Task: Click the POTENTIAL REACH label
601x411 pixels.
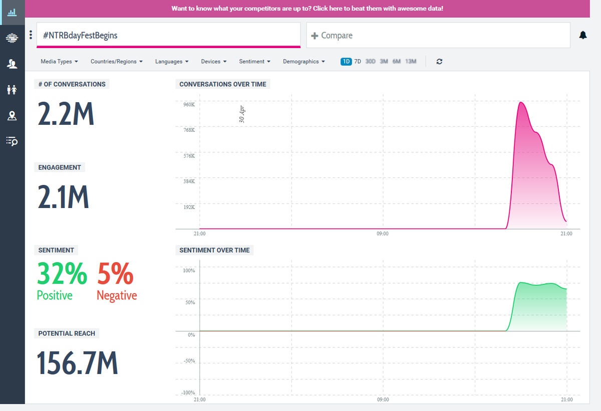Action: click(67, 333)
